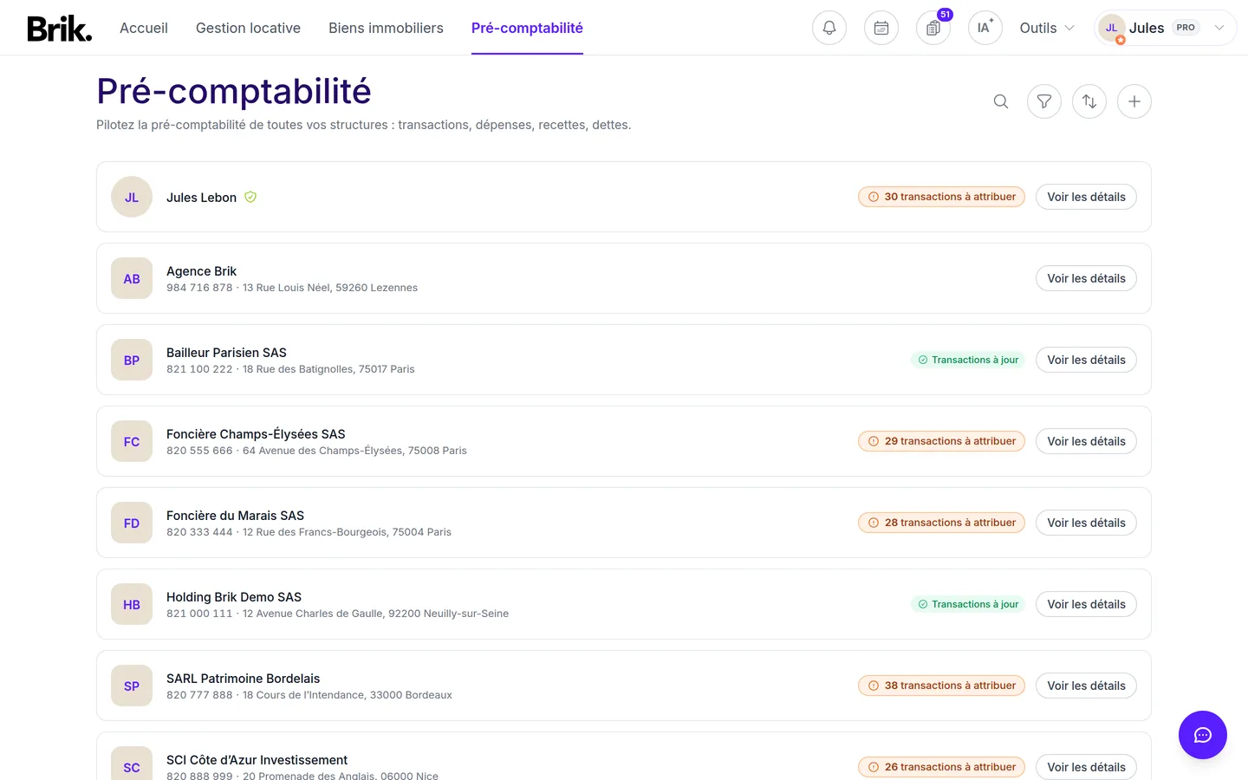Viewport: 1248px width, 780px height.
Task: View details for Bailleur Parisien SAS
Action: click(x=1086, y=360)
